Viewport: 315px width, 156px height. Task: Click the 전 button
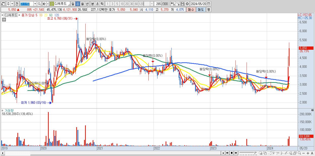17,4
